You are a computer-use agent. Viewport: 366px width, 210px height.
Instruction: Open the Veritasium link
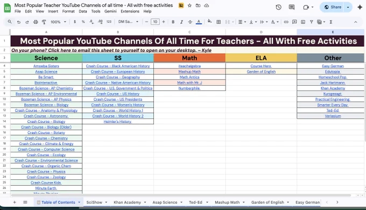pyautogui.click(x=333, y=116)
